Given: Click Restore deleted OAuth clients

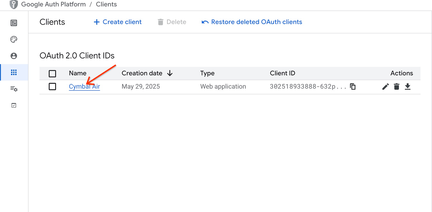Looking at the screenshot, I should (252, 22).
